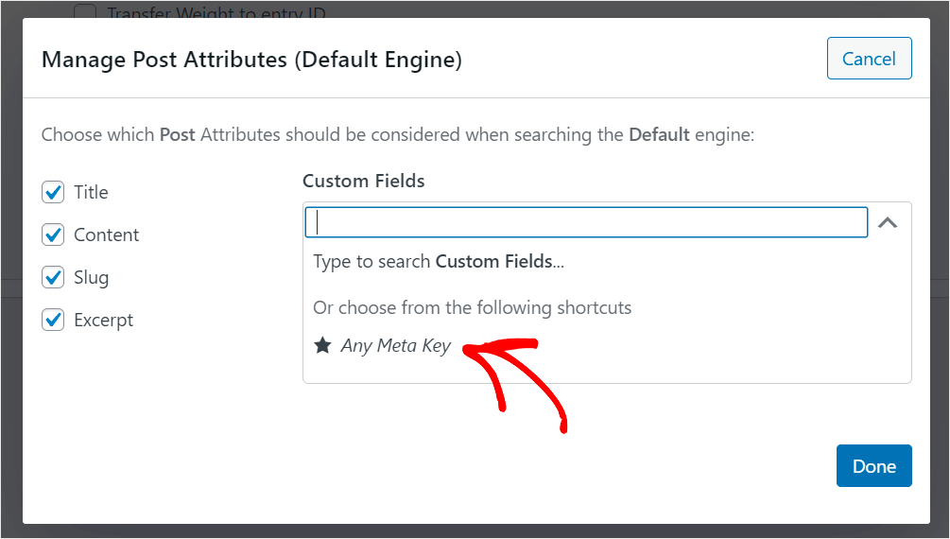Viewport: 950px width, 539px height.
Task: Select the Any Meta Key shortcut
Action: click(x=396, y=345)
